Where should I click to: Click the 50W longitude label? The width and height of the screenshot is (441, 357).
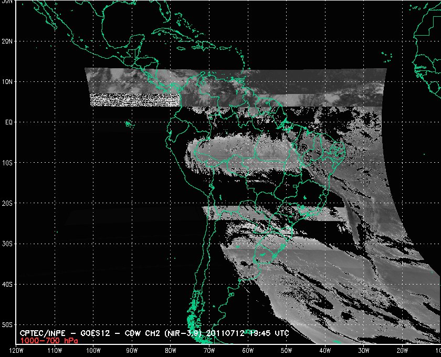coord(286,350)
